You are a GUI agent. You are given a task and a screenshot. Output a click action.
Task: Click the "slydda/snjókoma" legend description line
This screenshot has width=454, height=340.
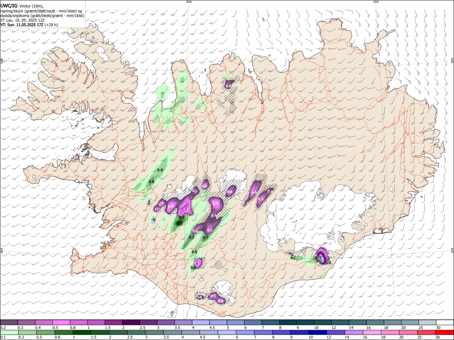pos(42,16)
